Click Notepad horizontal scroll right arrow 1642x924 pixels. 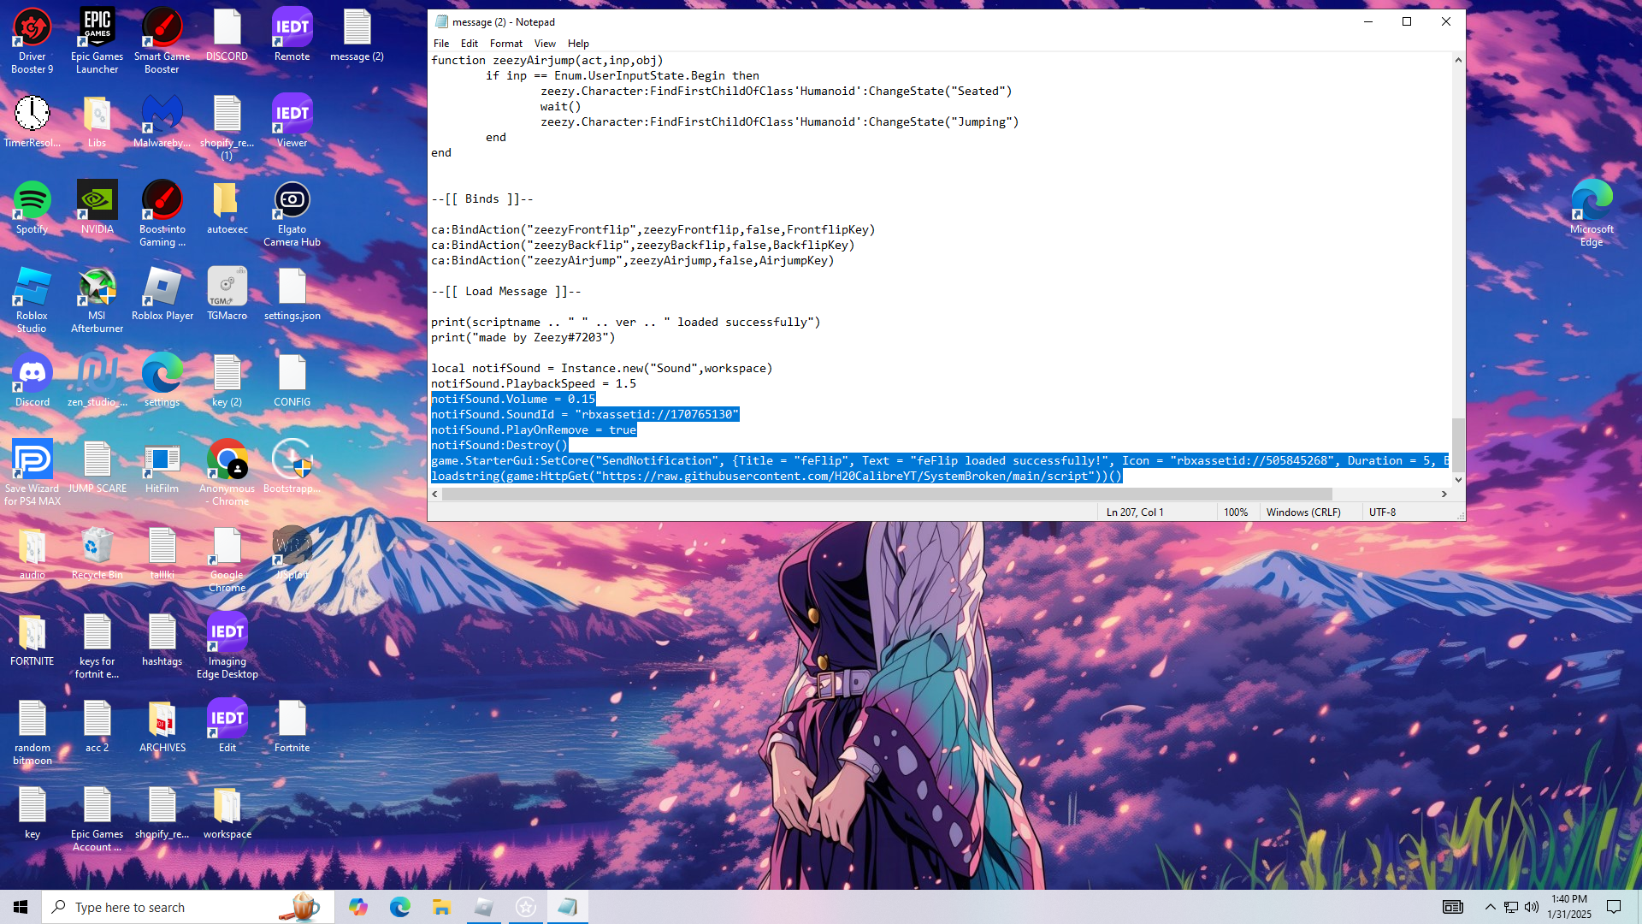(x=1444, y=495)
